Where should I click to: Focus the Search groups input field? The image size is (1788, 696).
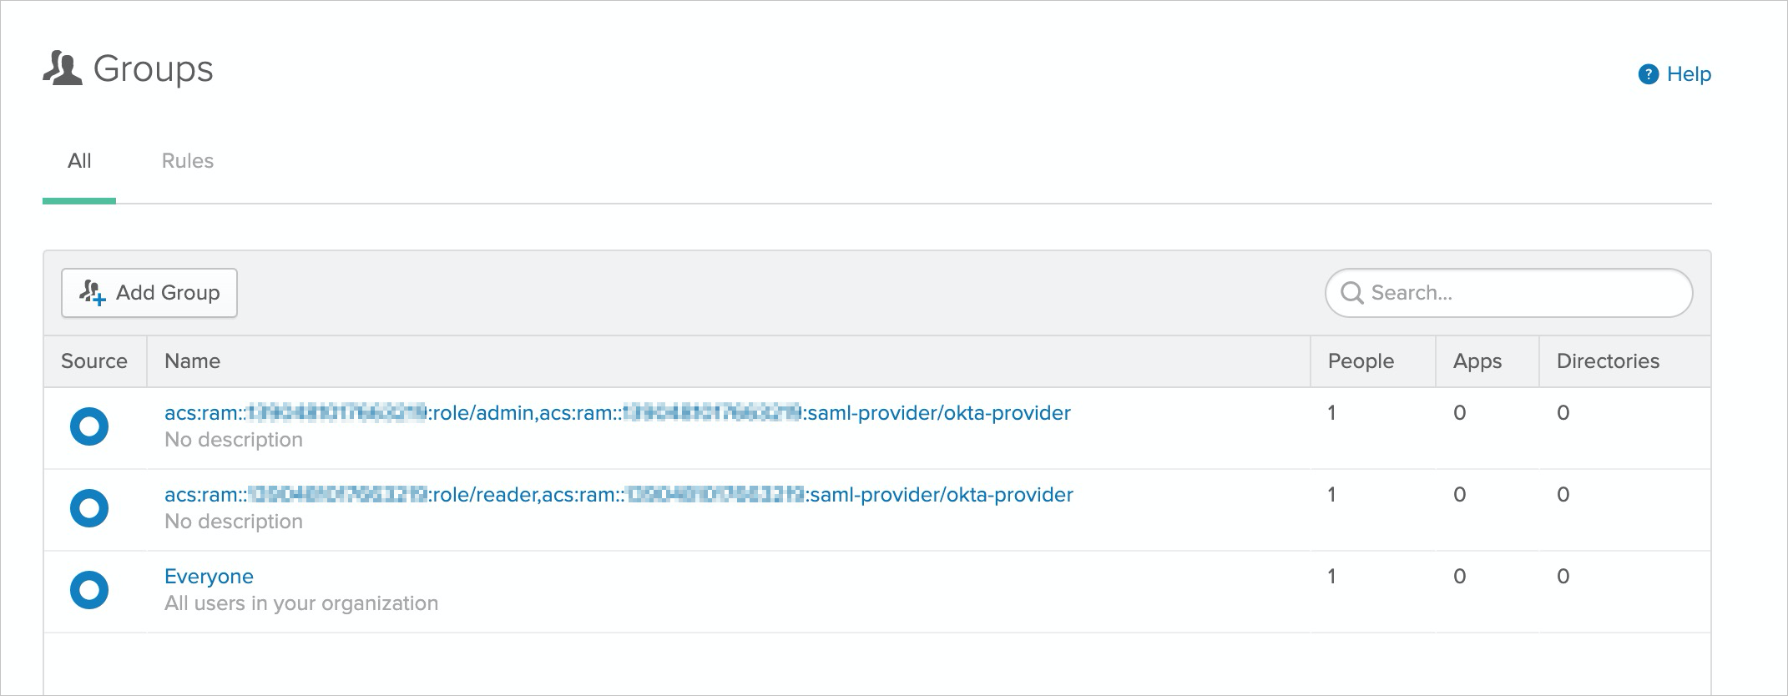pos(1508,293)
